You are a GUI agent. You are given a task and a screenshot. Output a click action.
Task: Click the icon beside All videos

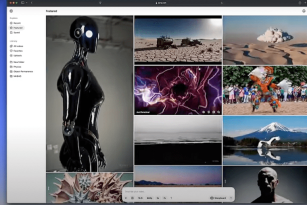coord(11,46)
